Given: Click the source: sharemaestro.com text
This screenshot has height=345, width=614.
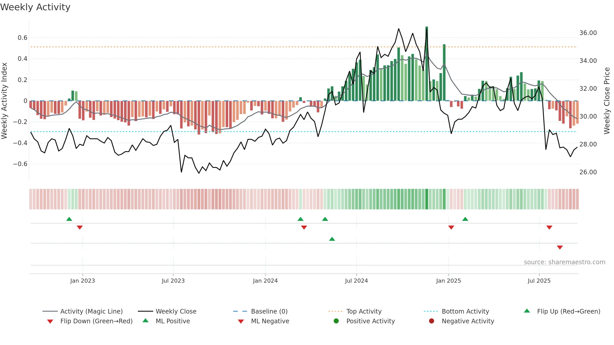Looking at the screenshot, I should pyautogui.click(x=565, y=262).
